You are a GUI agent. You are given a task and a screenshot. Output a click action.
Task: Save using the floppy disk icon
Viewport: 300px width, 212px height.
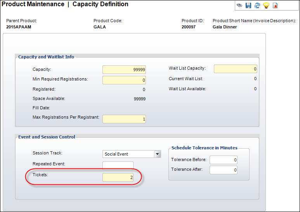[248, 5]
